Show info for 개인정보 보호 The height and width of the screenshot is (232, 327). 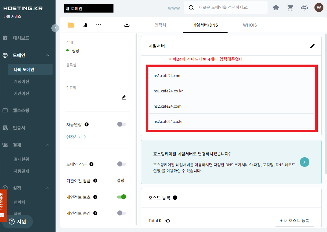coord(95,197)
